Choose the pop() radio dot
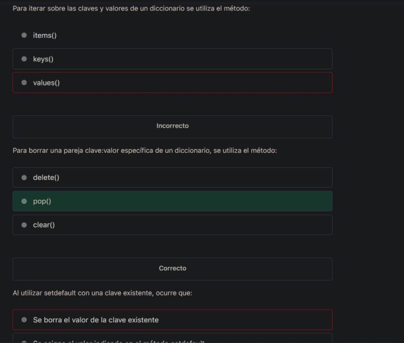404x343 pixels. pos(24,201)
